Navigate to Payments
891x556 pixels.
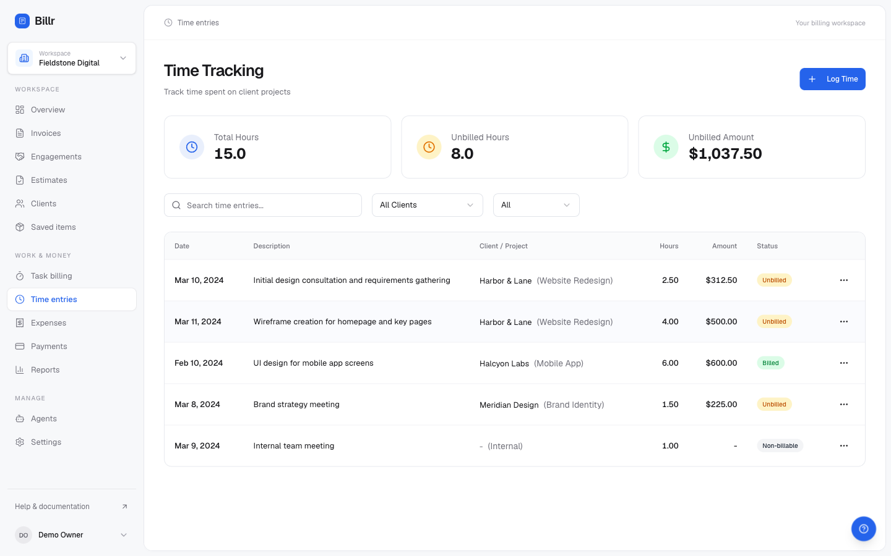pos(72,347)
